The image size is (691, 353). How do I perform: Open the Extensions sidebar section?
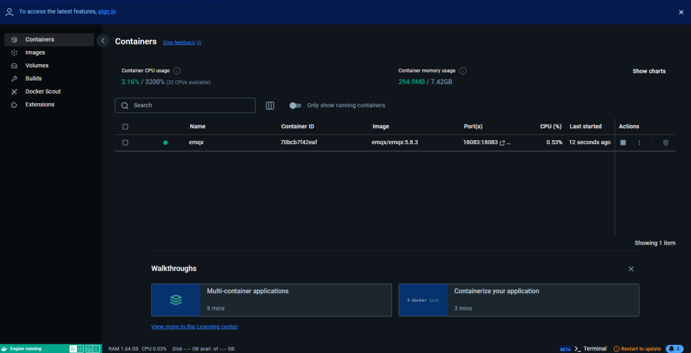(x=49, y=104)
